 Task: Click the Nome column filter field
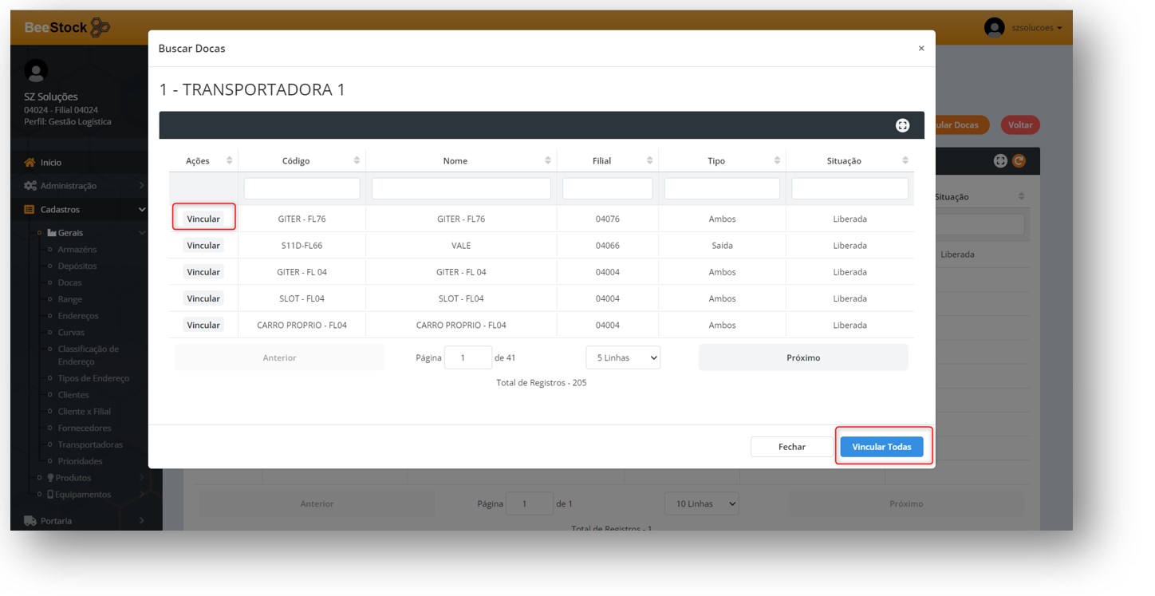(x=461, y=189)
